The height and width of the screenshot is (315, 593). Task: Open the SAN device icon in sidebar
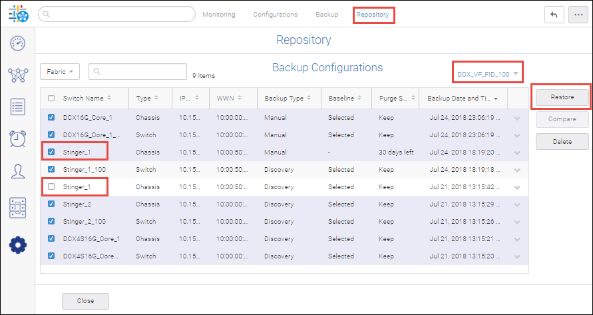click(x=18, y=208)
